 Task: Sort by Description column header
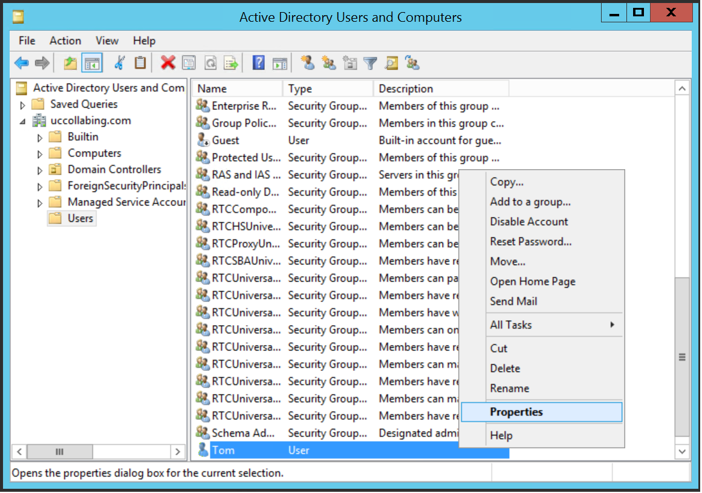(441, 89)
